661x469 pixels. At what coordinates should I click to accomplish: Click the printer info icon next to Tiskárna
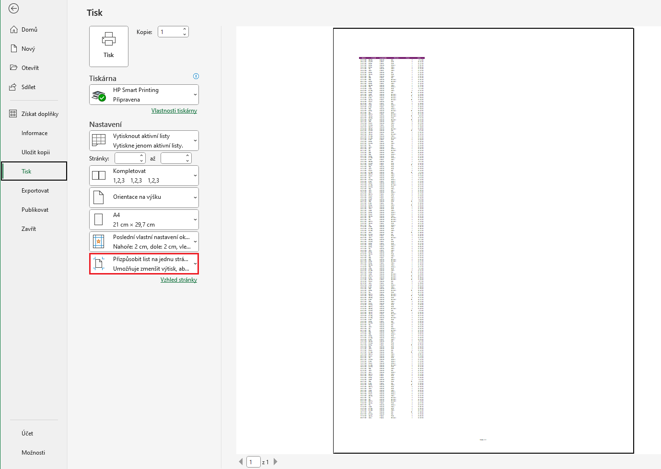pos(196,76)
